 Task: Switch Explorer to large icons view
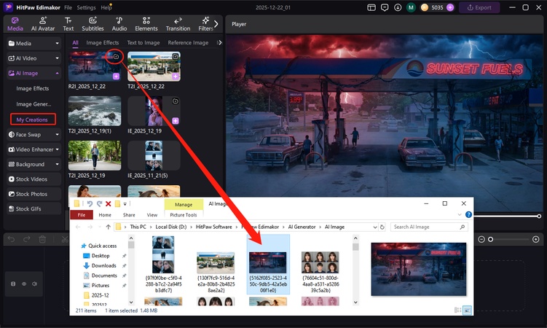click(467, 311)
